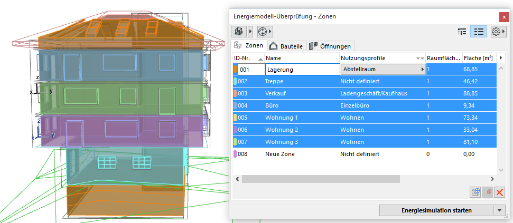
Task: Open the Abstellraum usage profile dropdown
Action: click(383, 69)
